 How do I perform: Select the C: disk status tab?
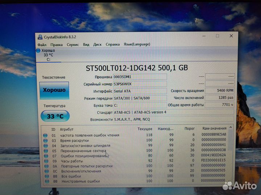coord(49,55)
